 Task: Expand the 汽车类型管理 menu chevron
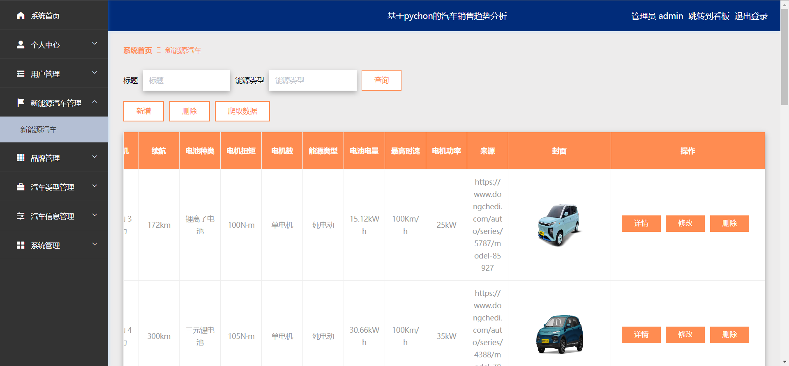[x=95, y=186]
